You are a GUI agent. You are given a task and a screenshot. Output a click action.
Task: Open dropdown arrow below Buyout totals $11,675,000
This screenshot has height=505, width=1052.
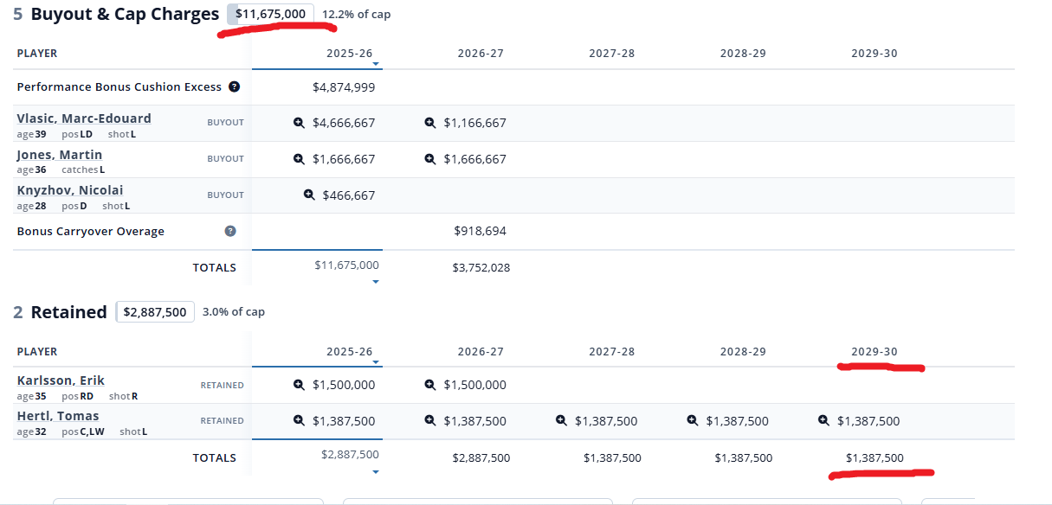click(x=376, y=281)
